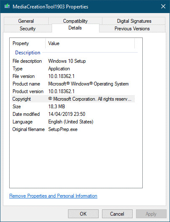Select the Digital Signatures tab
Image resolution: width=170 pixels, height=222 pixels.
[134, 21]
